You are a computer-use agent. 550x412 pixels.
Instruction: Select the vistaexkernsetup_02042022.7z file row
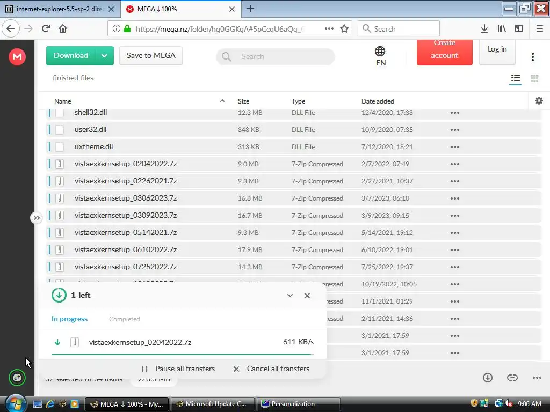click(x=293, y=164)
